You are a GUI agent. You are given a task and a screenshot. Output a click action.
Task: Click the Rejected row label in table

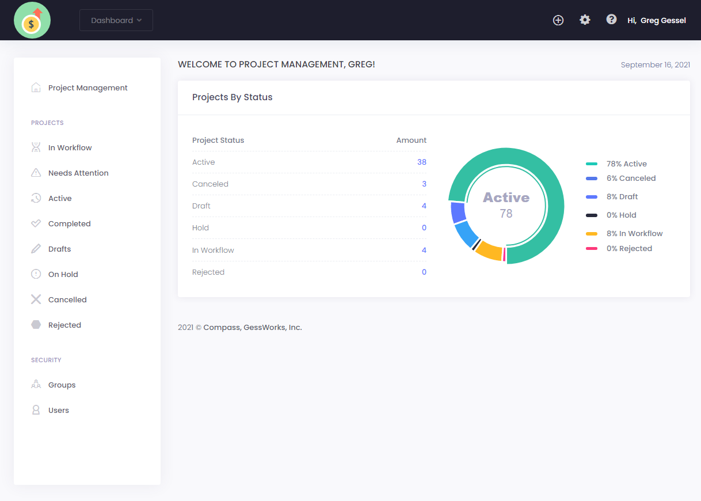[x=208, y=272]
